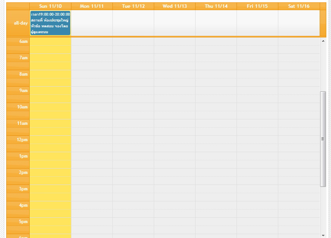
Task: Click the Thu 11/14 column header
Action: (216, 6)
